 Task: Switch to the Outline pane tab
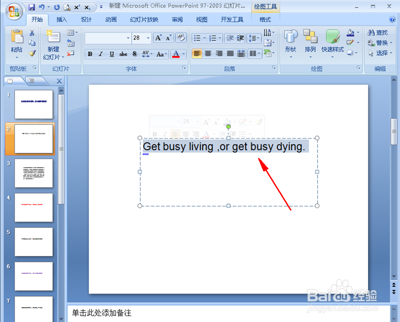tap(31, 81)
